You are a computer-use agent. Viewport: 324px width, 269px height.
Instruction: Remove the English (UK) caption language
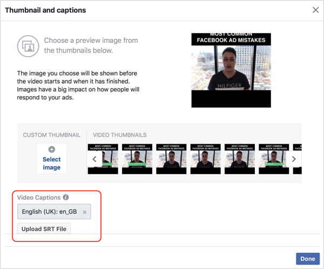[x=85, y=212]
